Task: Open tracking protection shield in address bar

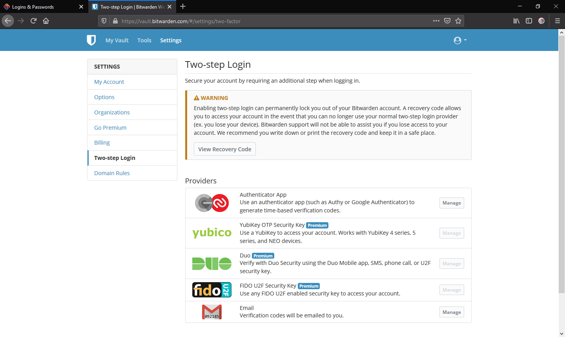Action: point(104,21)
